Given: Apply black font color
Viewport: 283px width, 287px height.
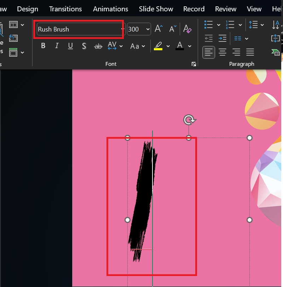Looking at the screenshot, I should [x=180, y=46].
